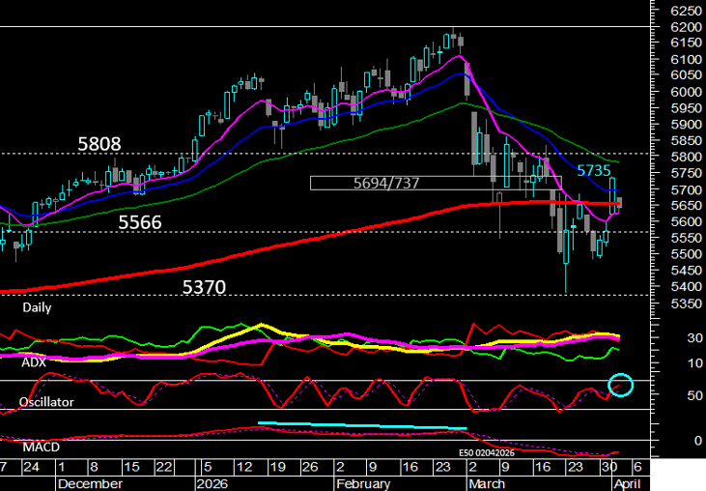This screenshot has width=706, height=491.
Task: Click the 5370 low level label
Action: (x=204, y=287)
